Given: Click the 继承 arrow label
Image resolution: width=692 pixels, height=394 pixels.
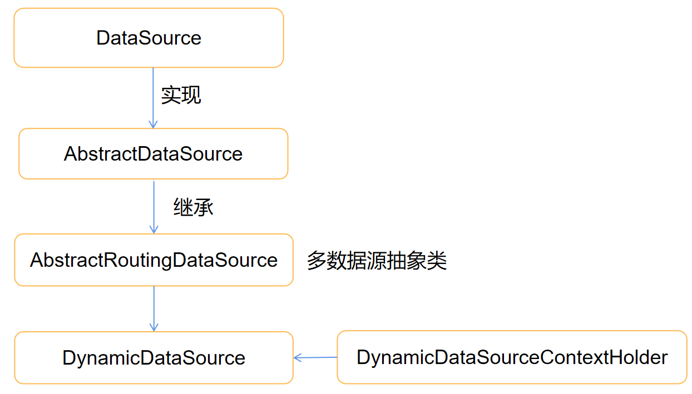Looking at the screenshot, I should tap(194, 207).
